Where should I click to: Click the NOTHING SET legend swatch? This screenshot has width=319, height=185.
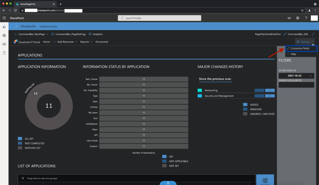click(20, 148)
